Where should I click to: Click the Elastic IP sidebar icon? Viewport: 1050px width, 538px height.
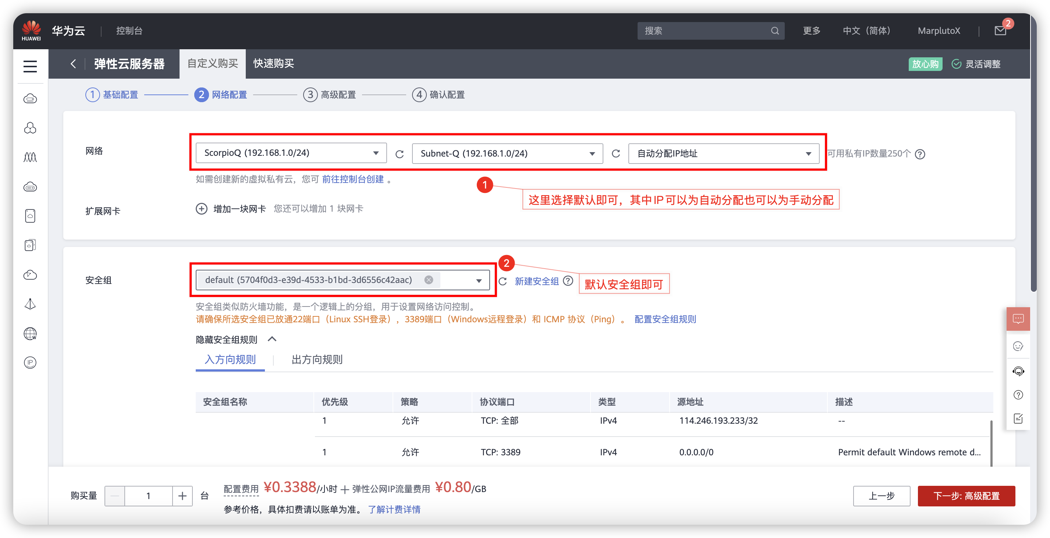(x=30, y=362)
